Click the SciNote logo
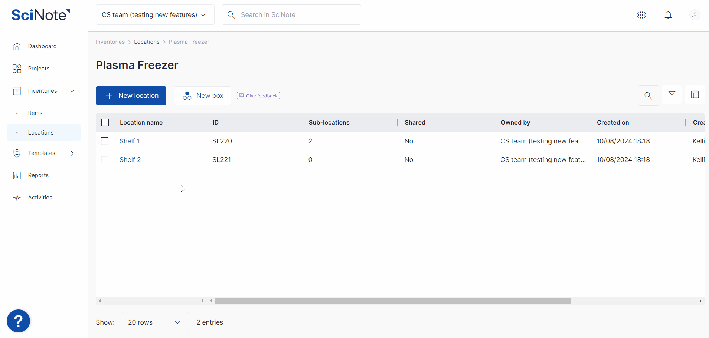 pyautogui.click(x=40, y=15)
